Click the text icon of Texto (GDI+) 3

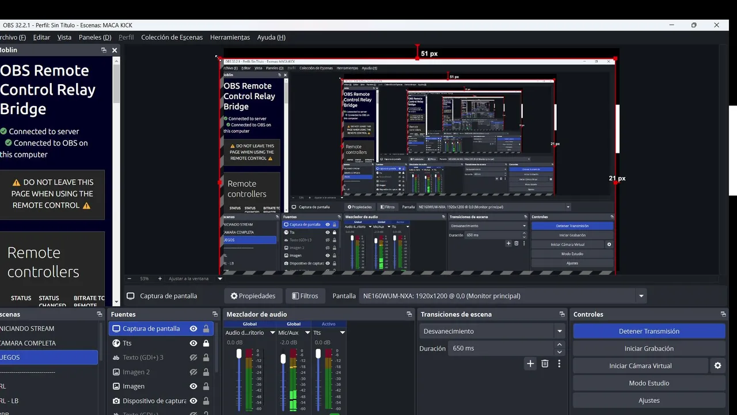click(x=116, y=357)
